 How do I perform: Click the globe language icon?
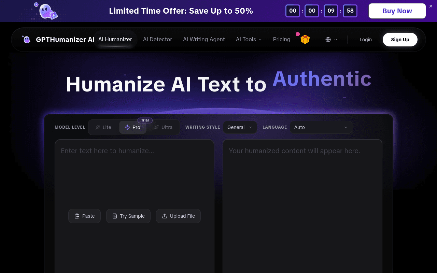click(x=328, y=40)
